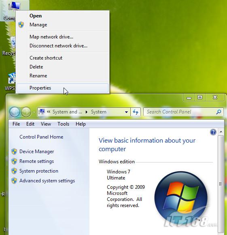Image resolution: width=227 pixels, height=235 pixels.
Task: Click the magnifier search icon
Action: click(x=219, y=112)
